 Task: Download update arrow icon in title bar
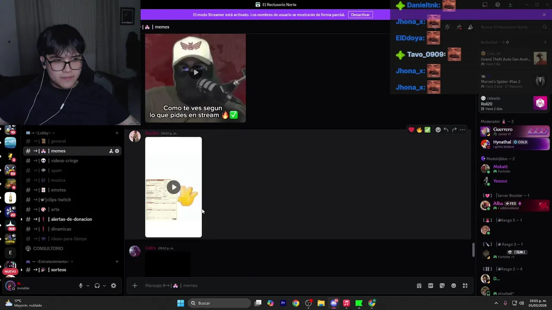(x=510, y=5)
